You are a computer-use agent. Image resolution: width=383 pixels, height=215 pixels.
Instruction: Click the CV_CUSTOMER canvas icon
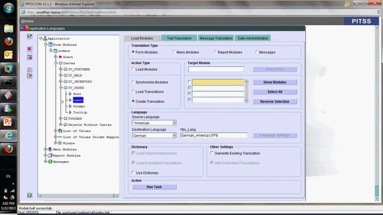click(x=65, y=69)
